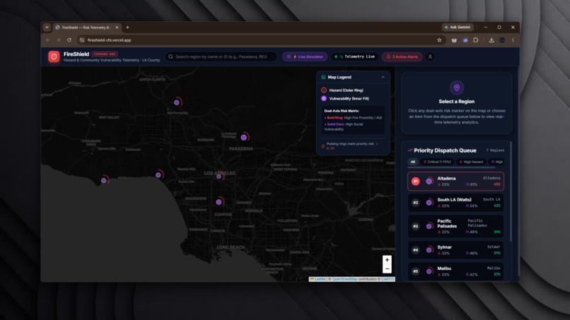
Task: Click Ask Gemini in the browser title bar
Action: point(458,28)
